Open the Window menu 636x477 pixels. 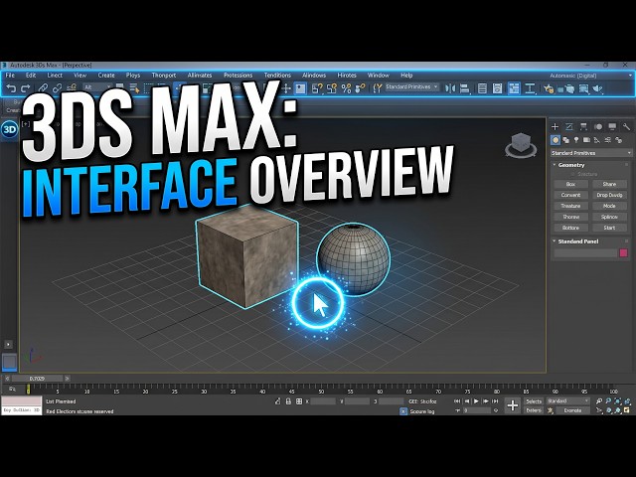coord(378,76)
